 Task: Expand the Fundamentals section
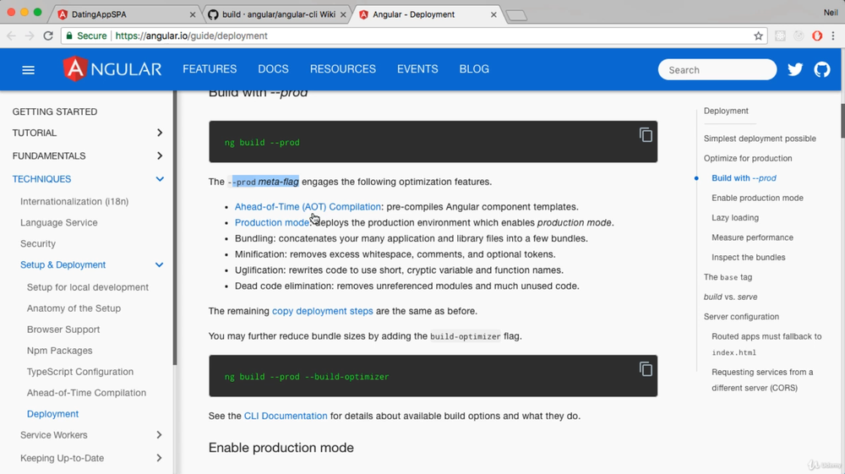159,155
